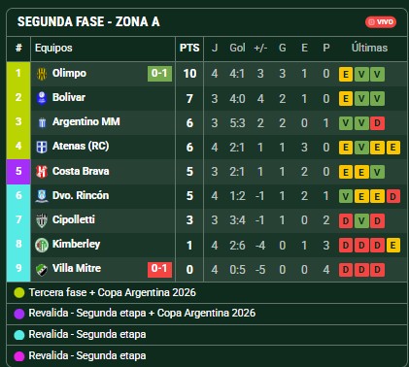The height and width of the screenshot is (367, 409).
Task: Click the Bolivar team crest icon
Action: [42, 98]
